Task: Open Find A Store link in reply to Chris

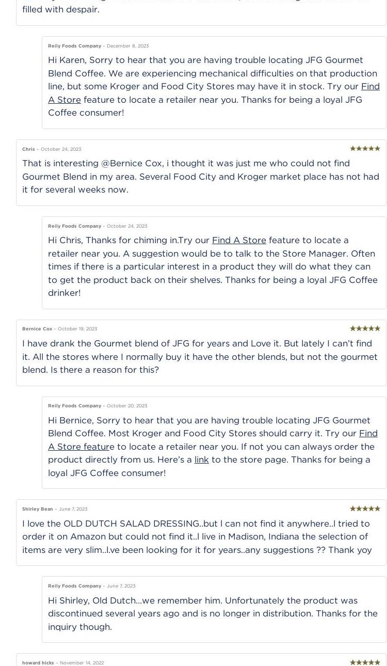Action: [x=239, y=240]
